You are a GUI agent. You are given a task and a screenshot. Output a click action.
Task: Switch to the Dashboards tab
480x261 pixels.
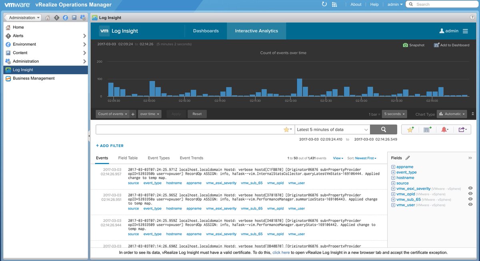pyautogui.click(x=206, y=31)
